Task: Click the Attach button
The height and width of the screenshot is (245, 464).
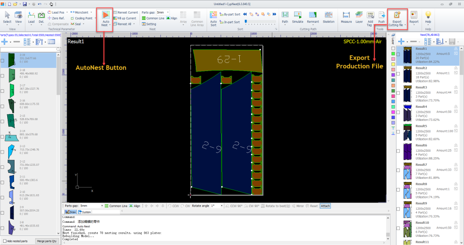Action: click(325, 206)
